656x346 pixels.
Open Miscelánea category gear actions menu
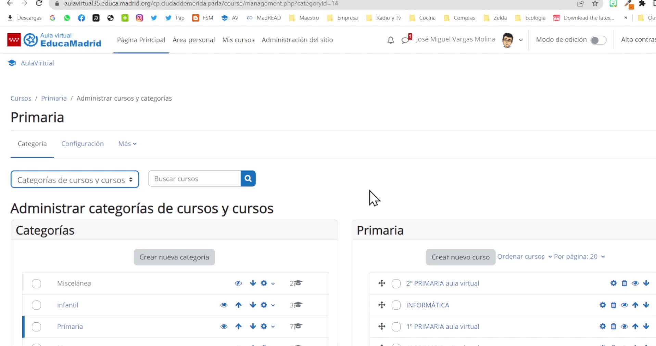(x=267, y=283)
